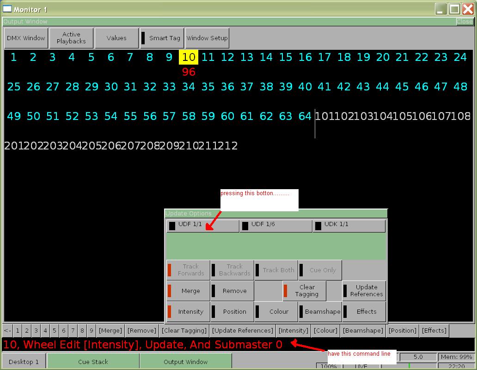The image size is (477, 370).
Task: Open the DMX Window
Action: [x=26, y=38]
